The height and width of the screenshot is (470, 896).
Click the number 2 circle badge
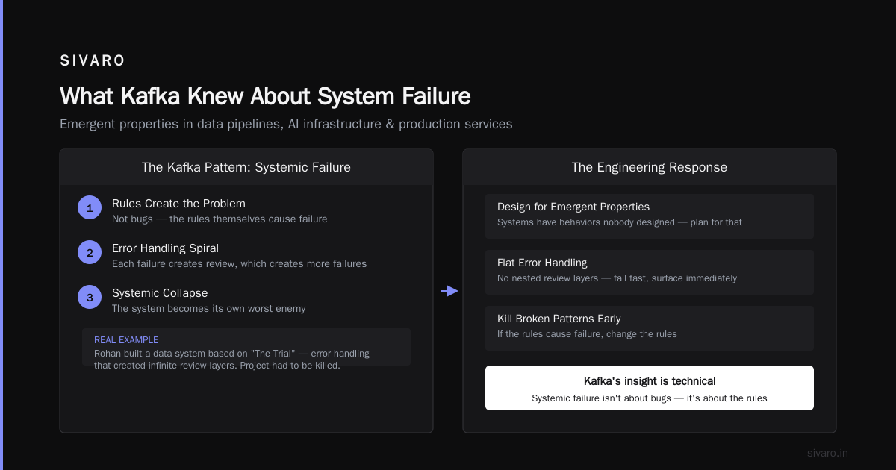(90, 253)
